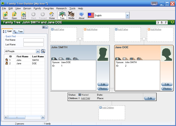Switch to the Tree tab in side panel
The width and height of the screenshot is (176, 126).
(x=18, y=32)
